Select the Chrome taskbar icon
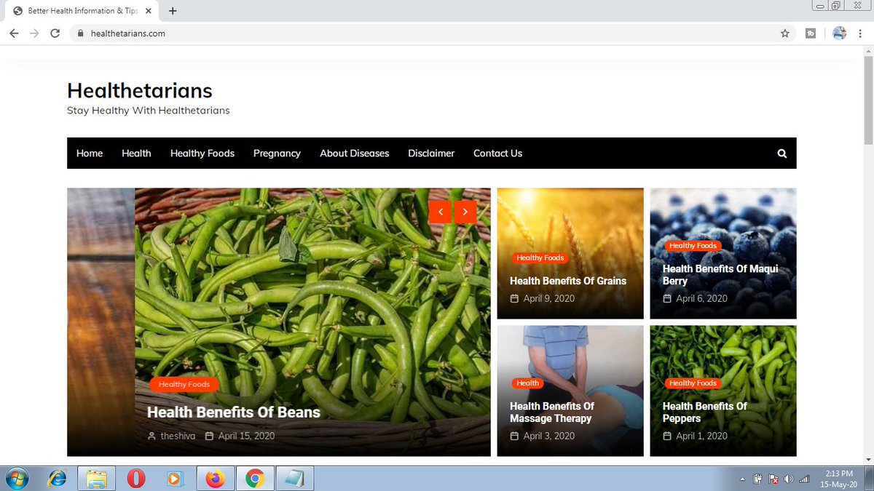 (x=254, y=479)
